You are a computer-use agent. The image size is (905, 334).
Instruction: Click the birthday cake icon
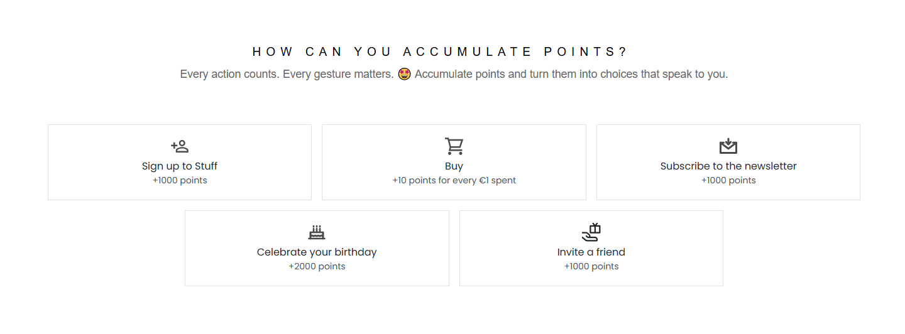click(x=317, y=232)
